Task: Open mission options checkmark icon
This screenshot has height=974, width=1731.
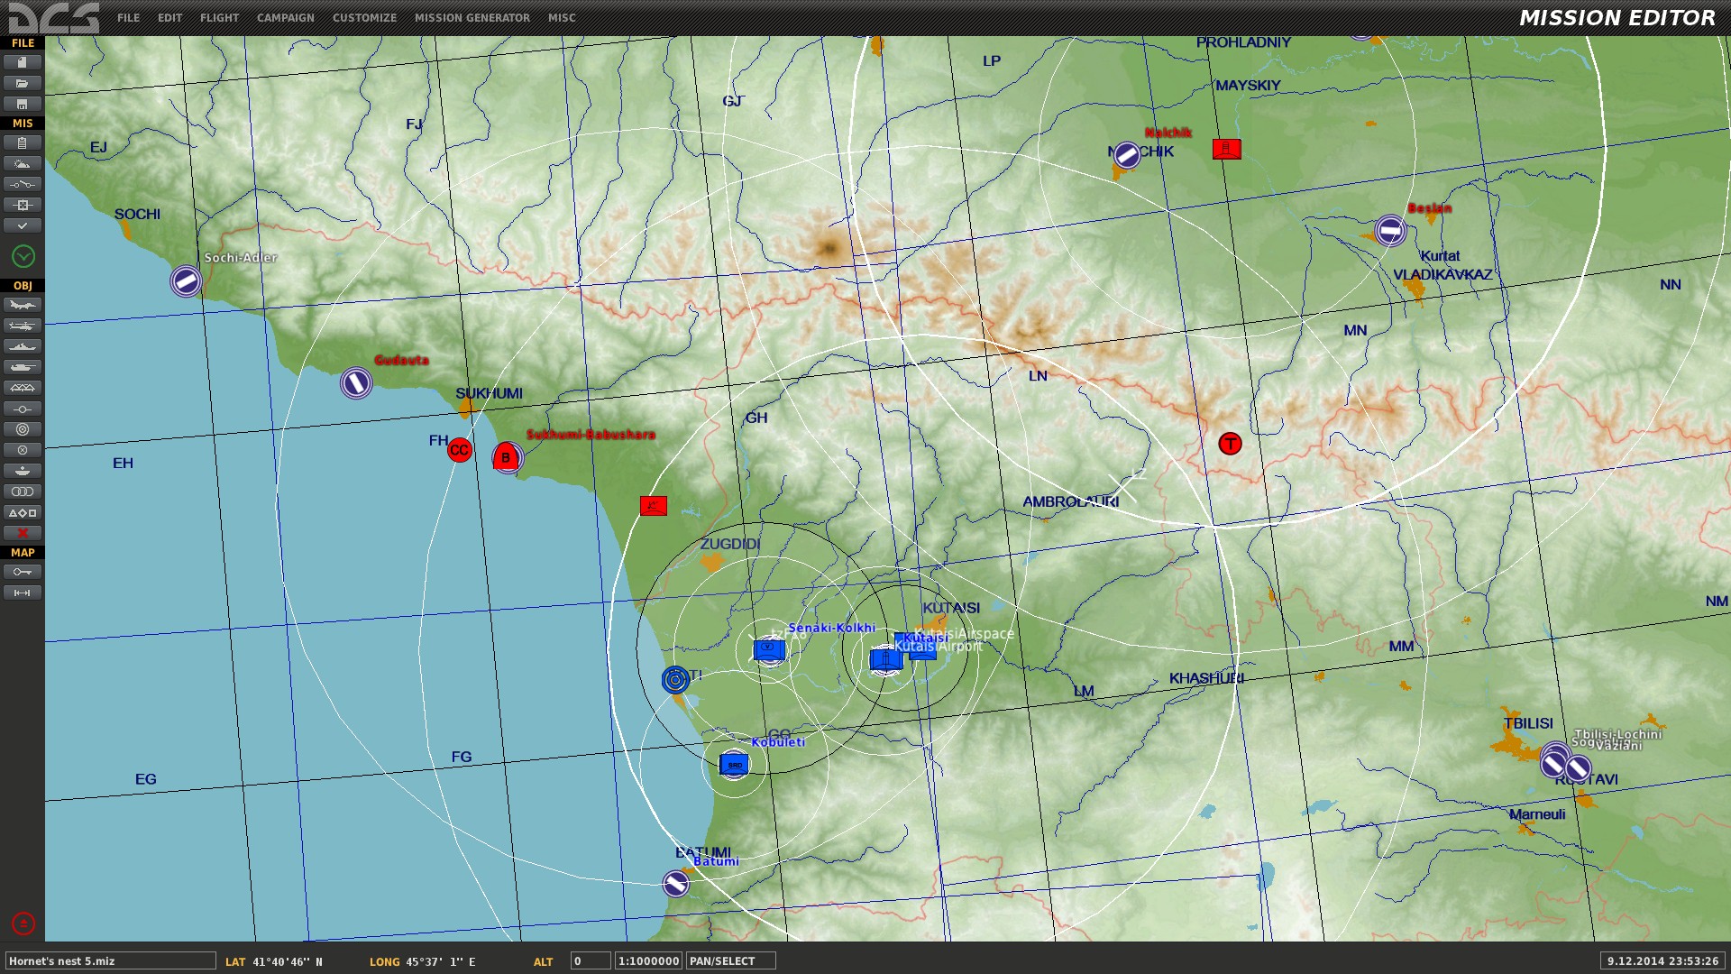Action: 23,225
